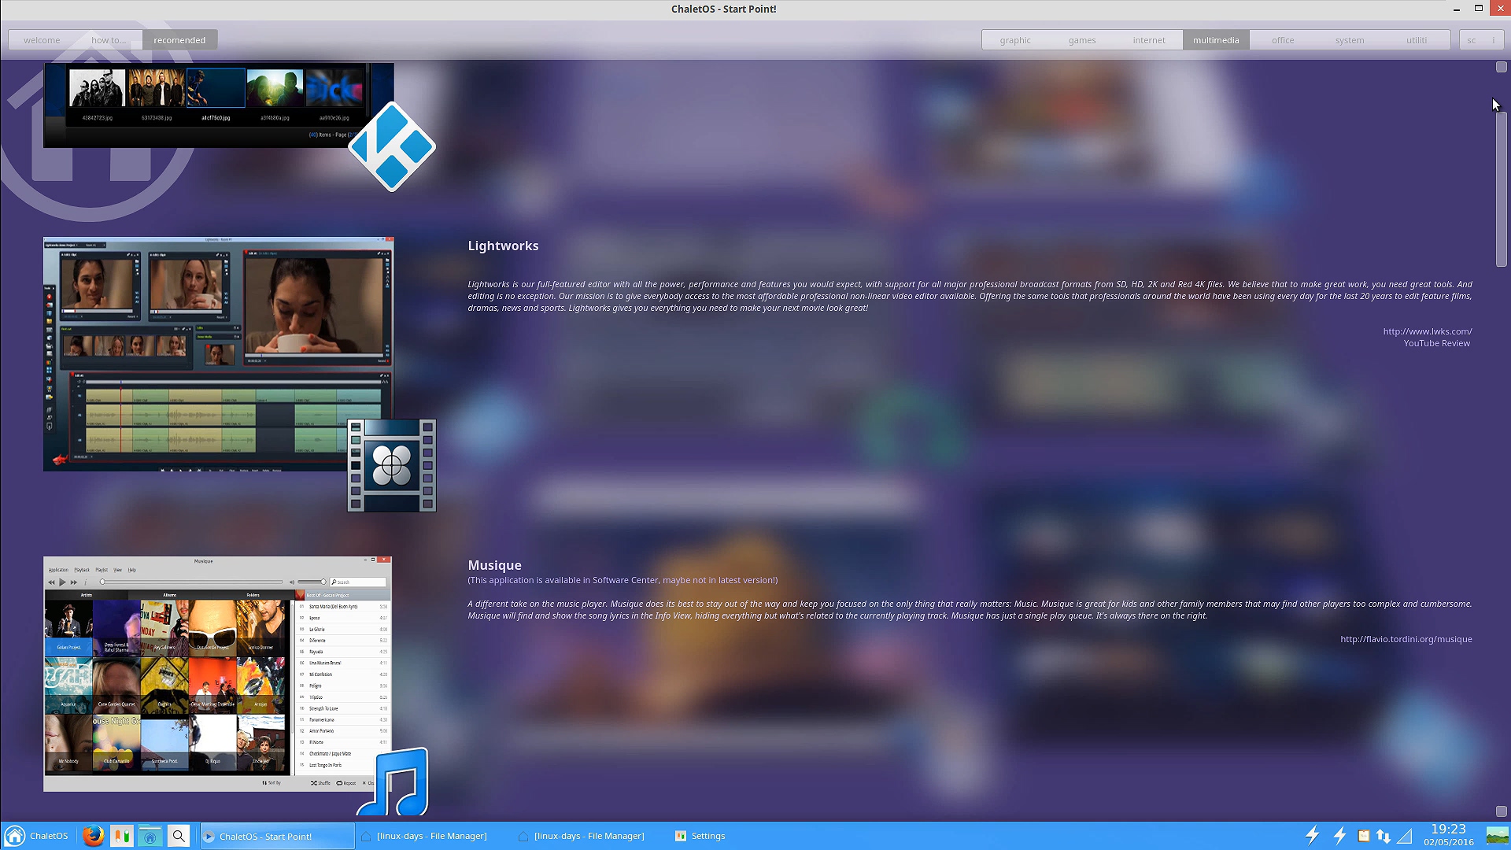Click the Musique player screenshot thumbnail
Viewport: 1511px width, 850px height.
pyautogui.click(x=217, y=674)
